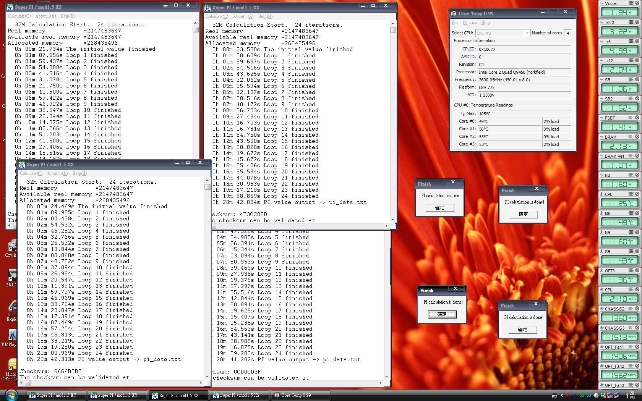Open Core Temp File menu

455,23
